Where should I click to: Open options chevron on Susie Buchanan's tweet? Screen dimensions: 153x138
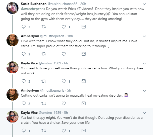click(x=144, y=4)
